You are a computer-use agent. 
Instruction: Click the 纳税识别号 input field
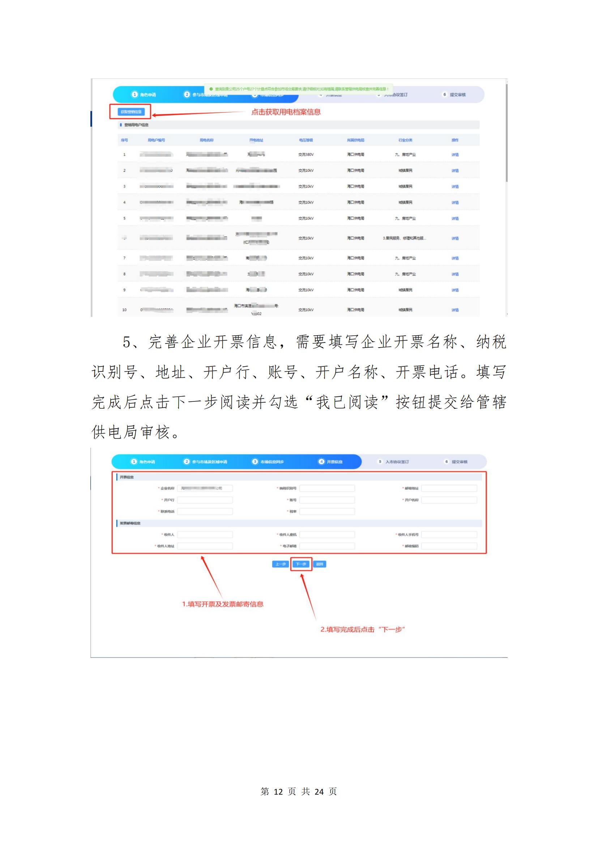327,488
